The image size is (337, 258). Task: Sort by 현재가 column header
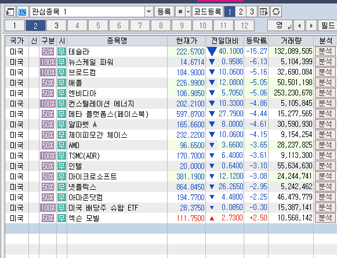187,40
